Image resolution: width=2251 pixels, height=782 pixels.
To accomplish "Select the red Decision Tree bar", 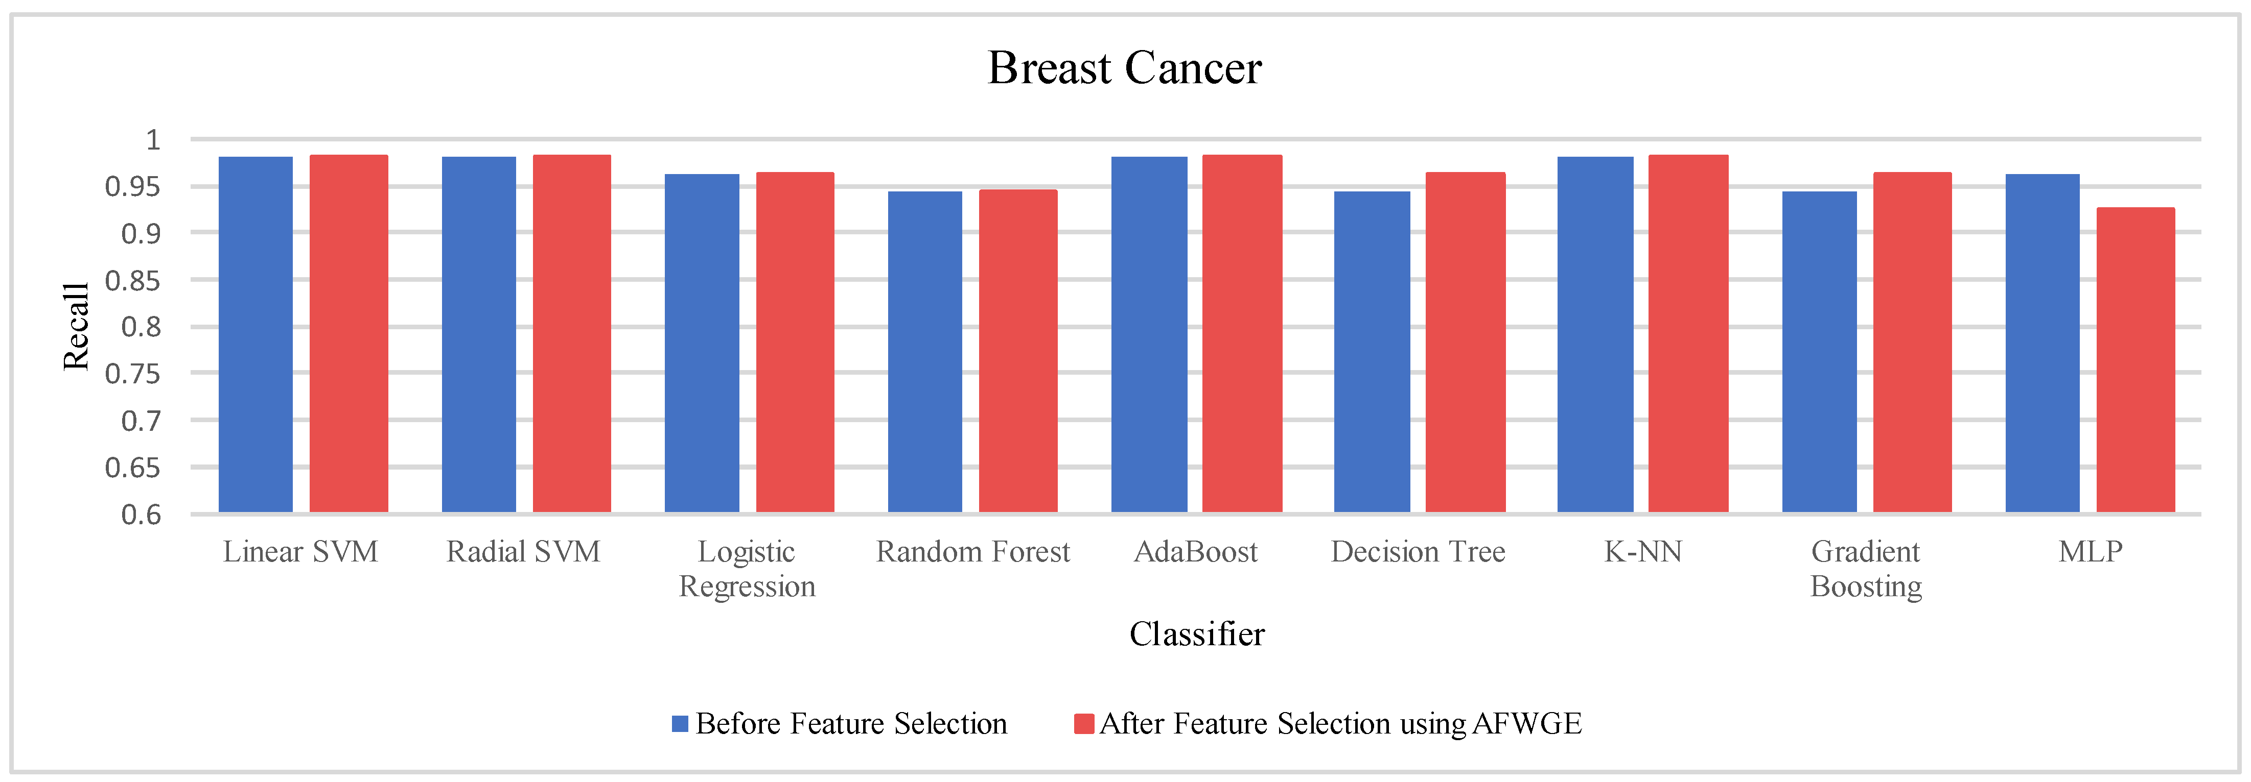I will [x=1466, y=342].
